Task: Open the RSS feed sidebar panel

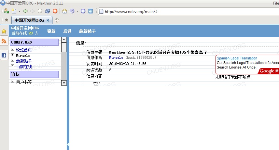Action: click(4, 41)
